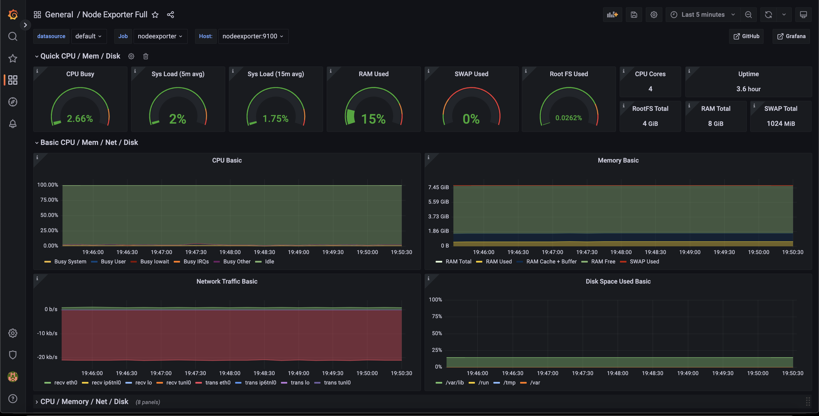This screenshot has width=819, height=416.
Task: Switch to kiosk view with monitor icon
Action: (803, 14)
